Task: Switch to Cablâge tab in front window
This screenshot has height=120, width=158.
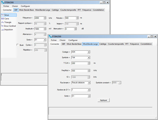Action: coord(103,44)
